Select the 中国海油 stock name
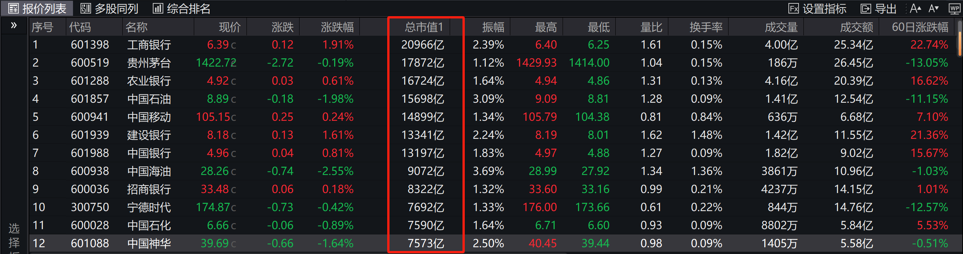This screenshot has width=963, height=254. coord(149,171)
